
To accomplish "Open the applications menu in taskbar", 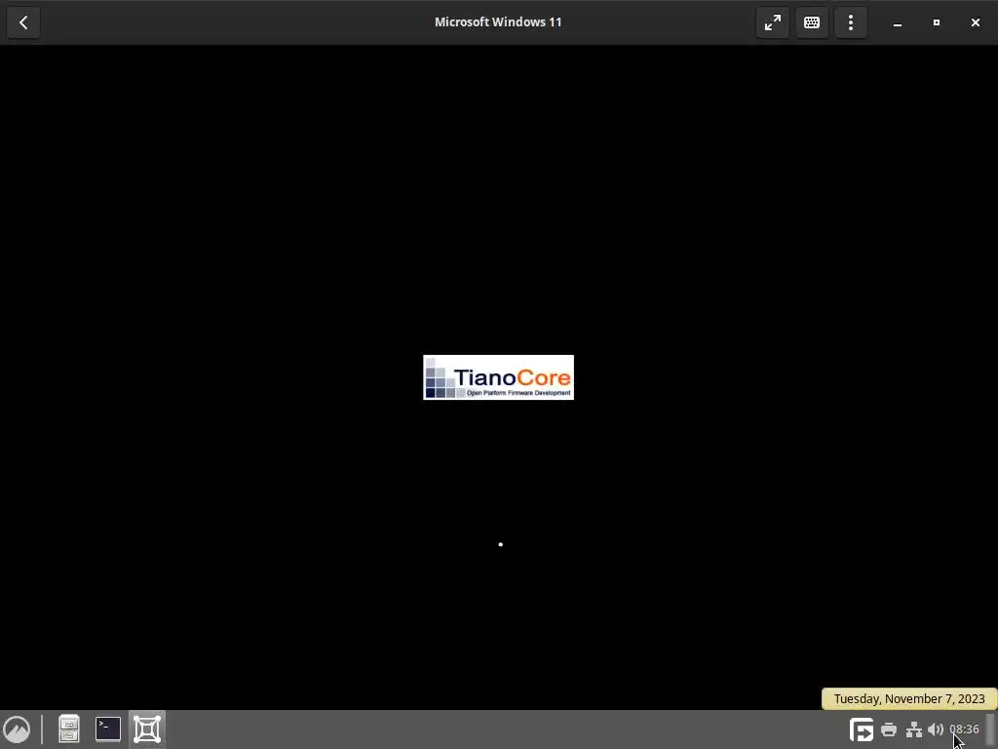I will (x=18, y=729).
